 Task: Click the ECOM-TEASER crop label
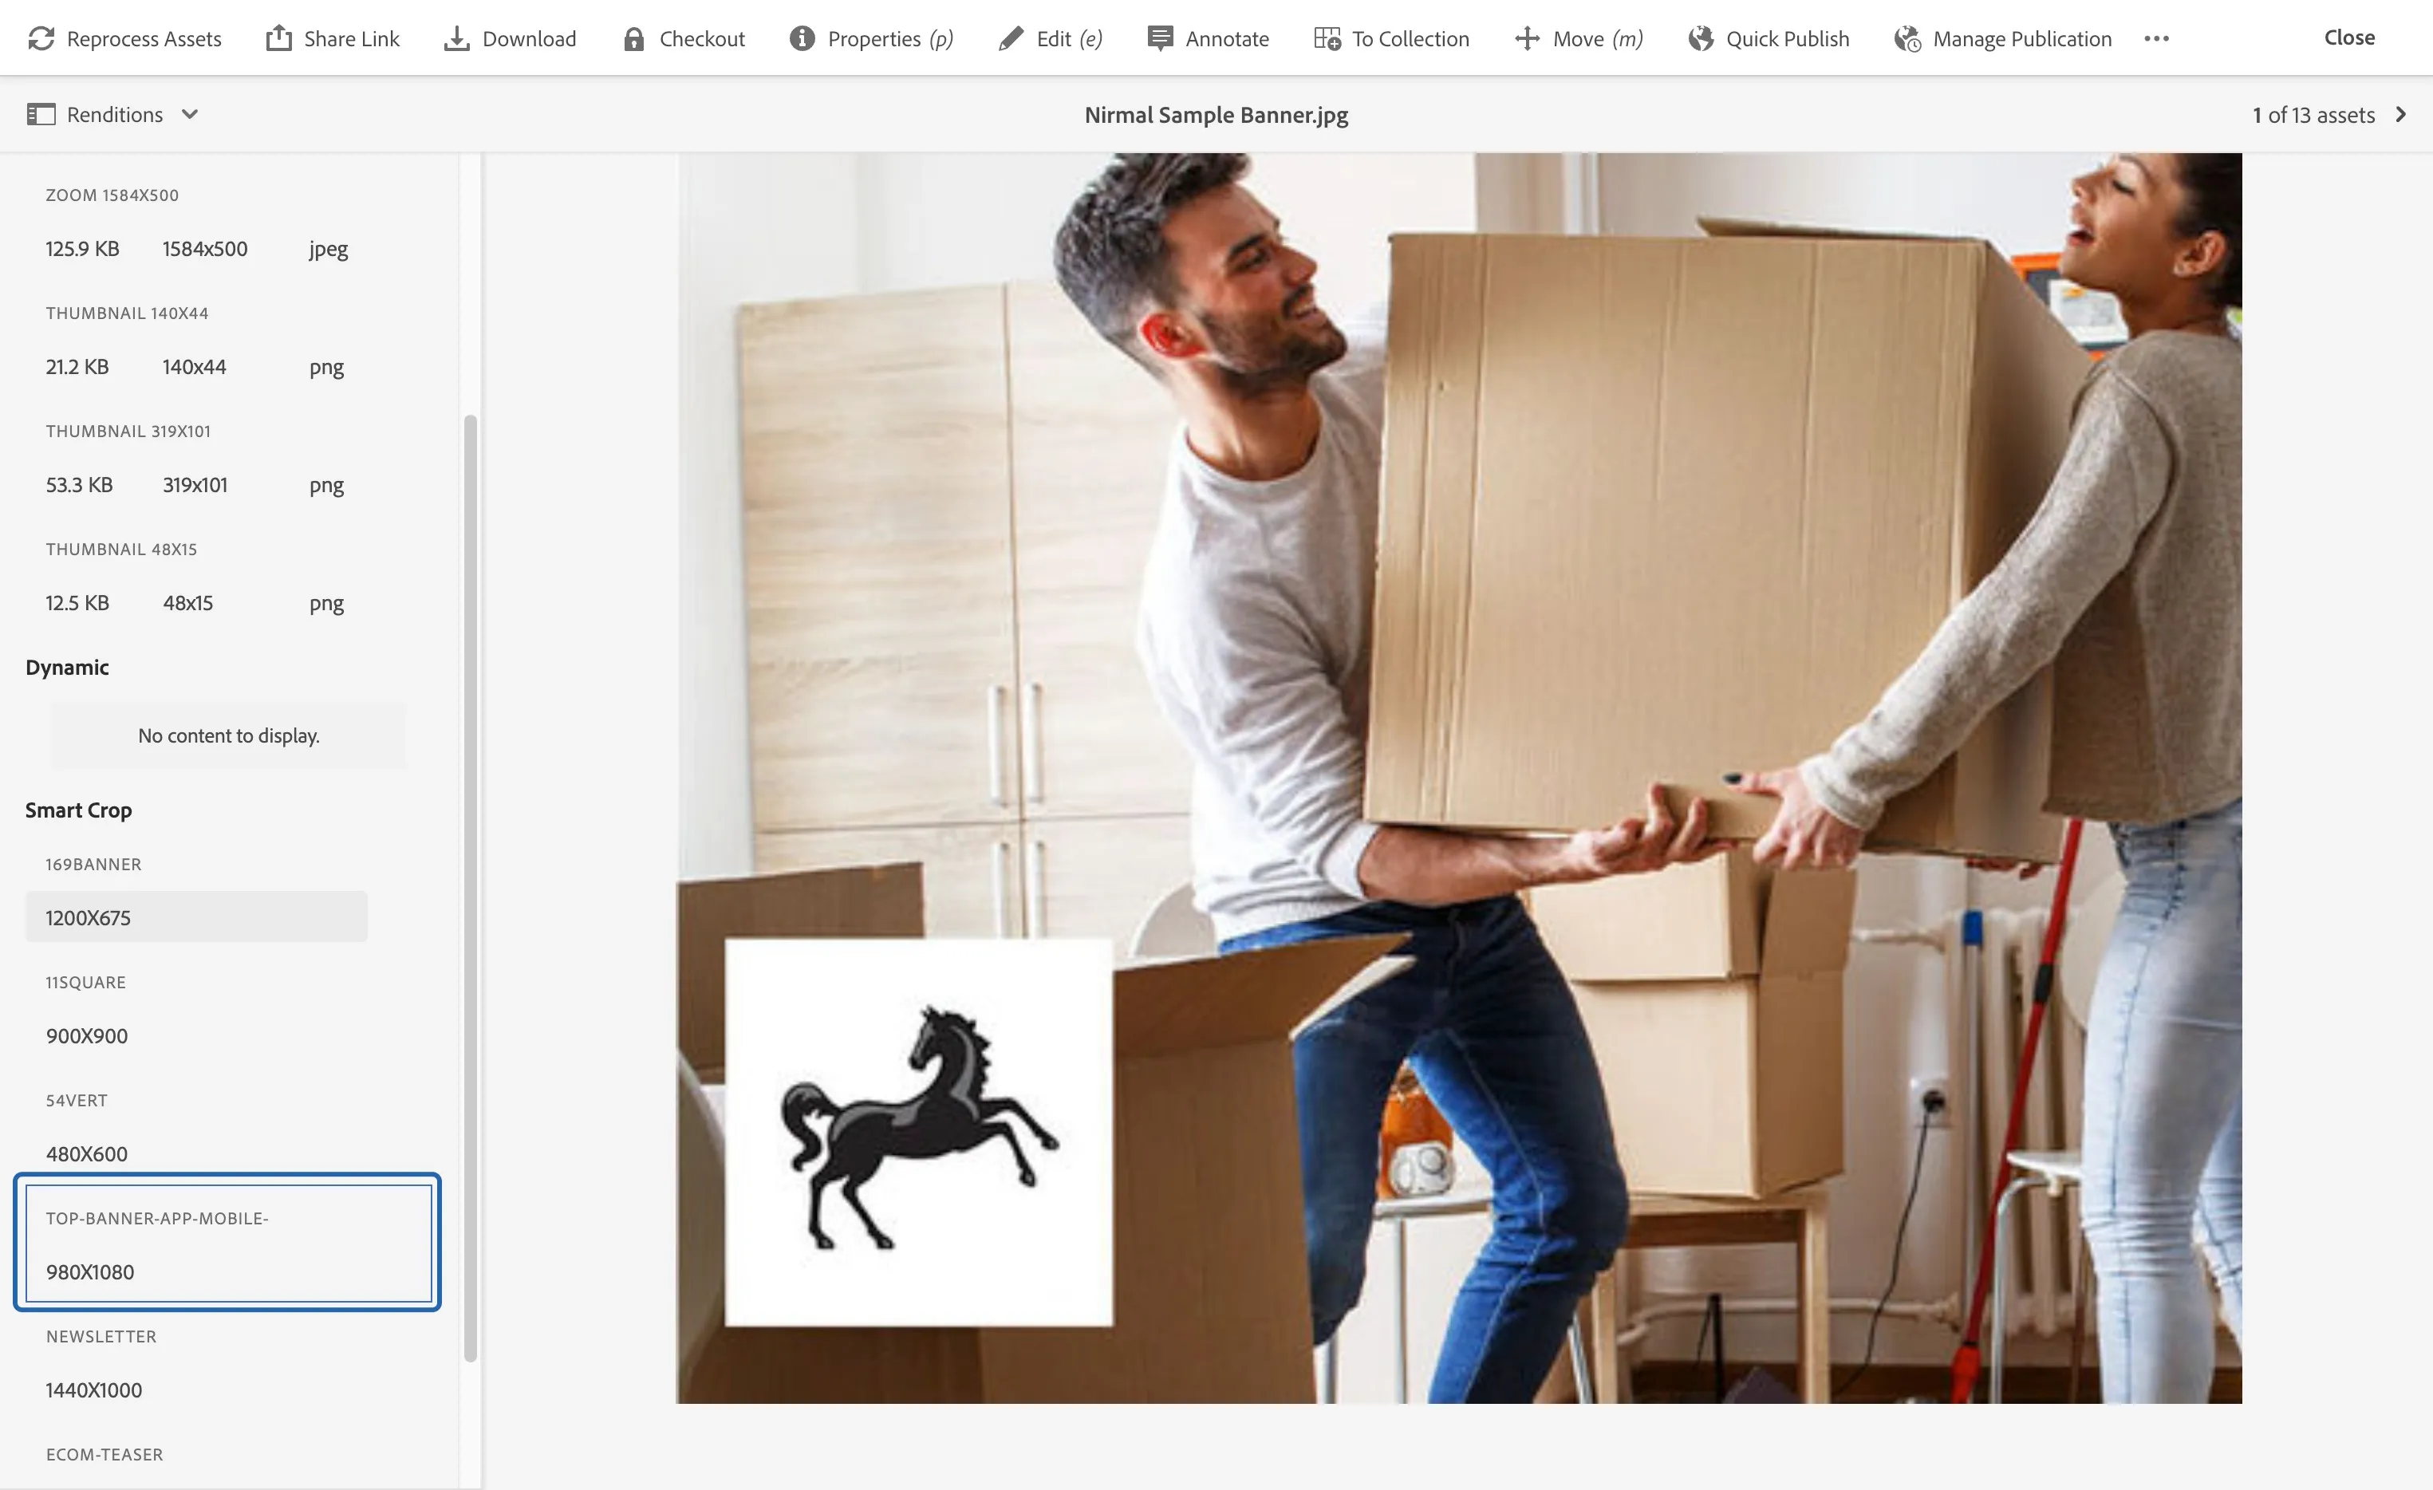click(104, 1454)
